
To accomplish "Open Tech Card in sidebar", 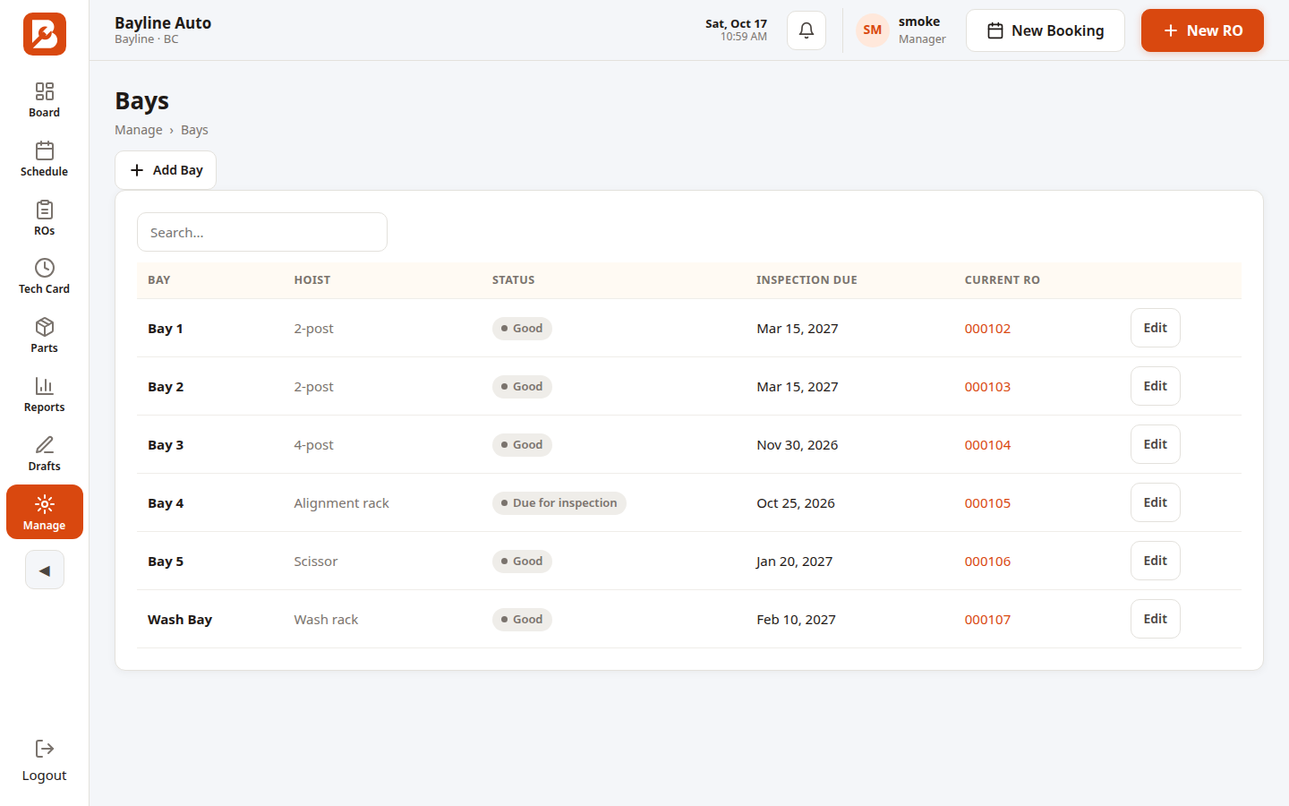I will pyautogui.click(x=45, y=276).
